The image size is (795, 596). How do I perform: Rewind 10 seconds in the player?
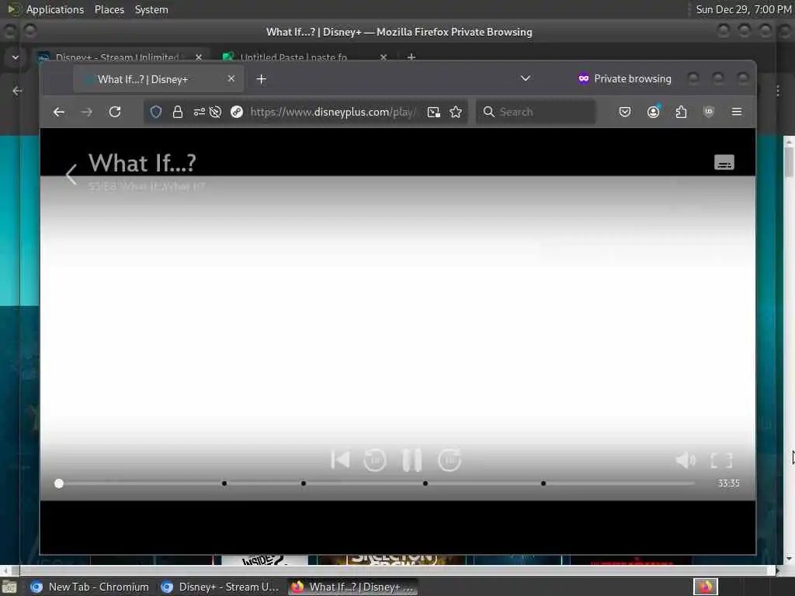[375, 460]
